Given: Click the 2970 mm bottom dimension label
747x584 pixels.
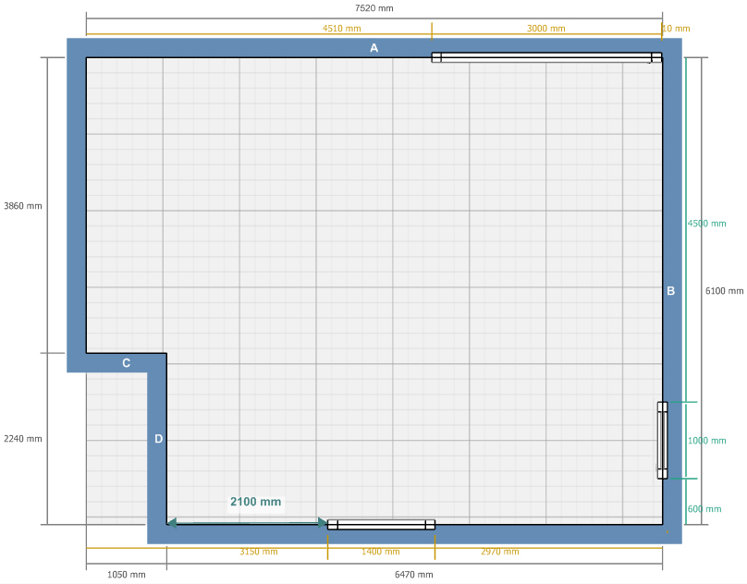Looking at the screenshot, I should click(x=499, y=552).
